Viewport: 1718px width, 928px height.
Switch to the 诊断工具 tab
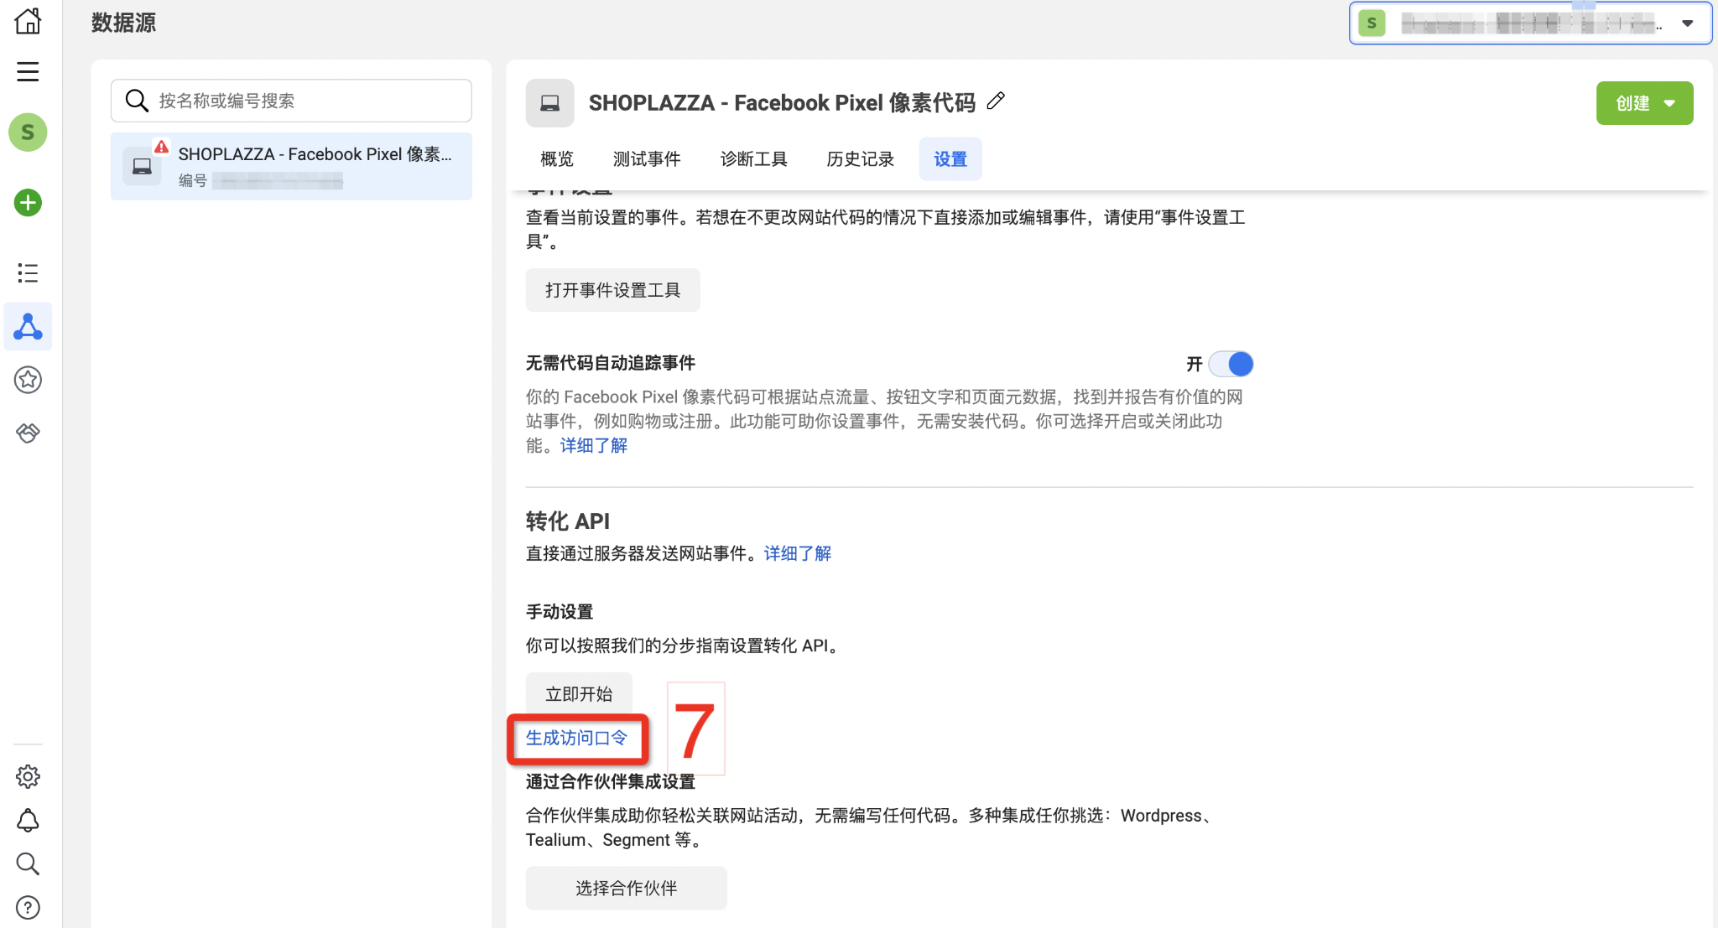[753, 159]
